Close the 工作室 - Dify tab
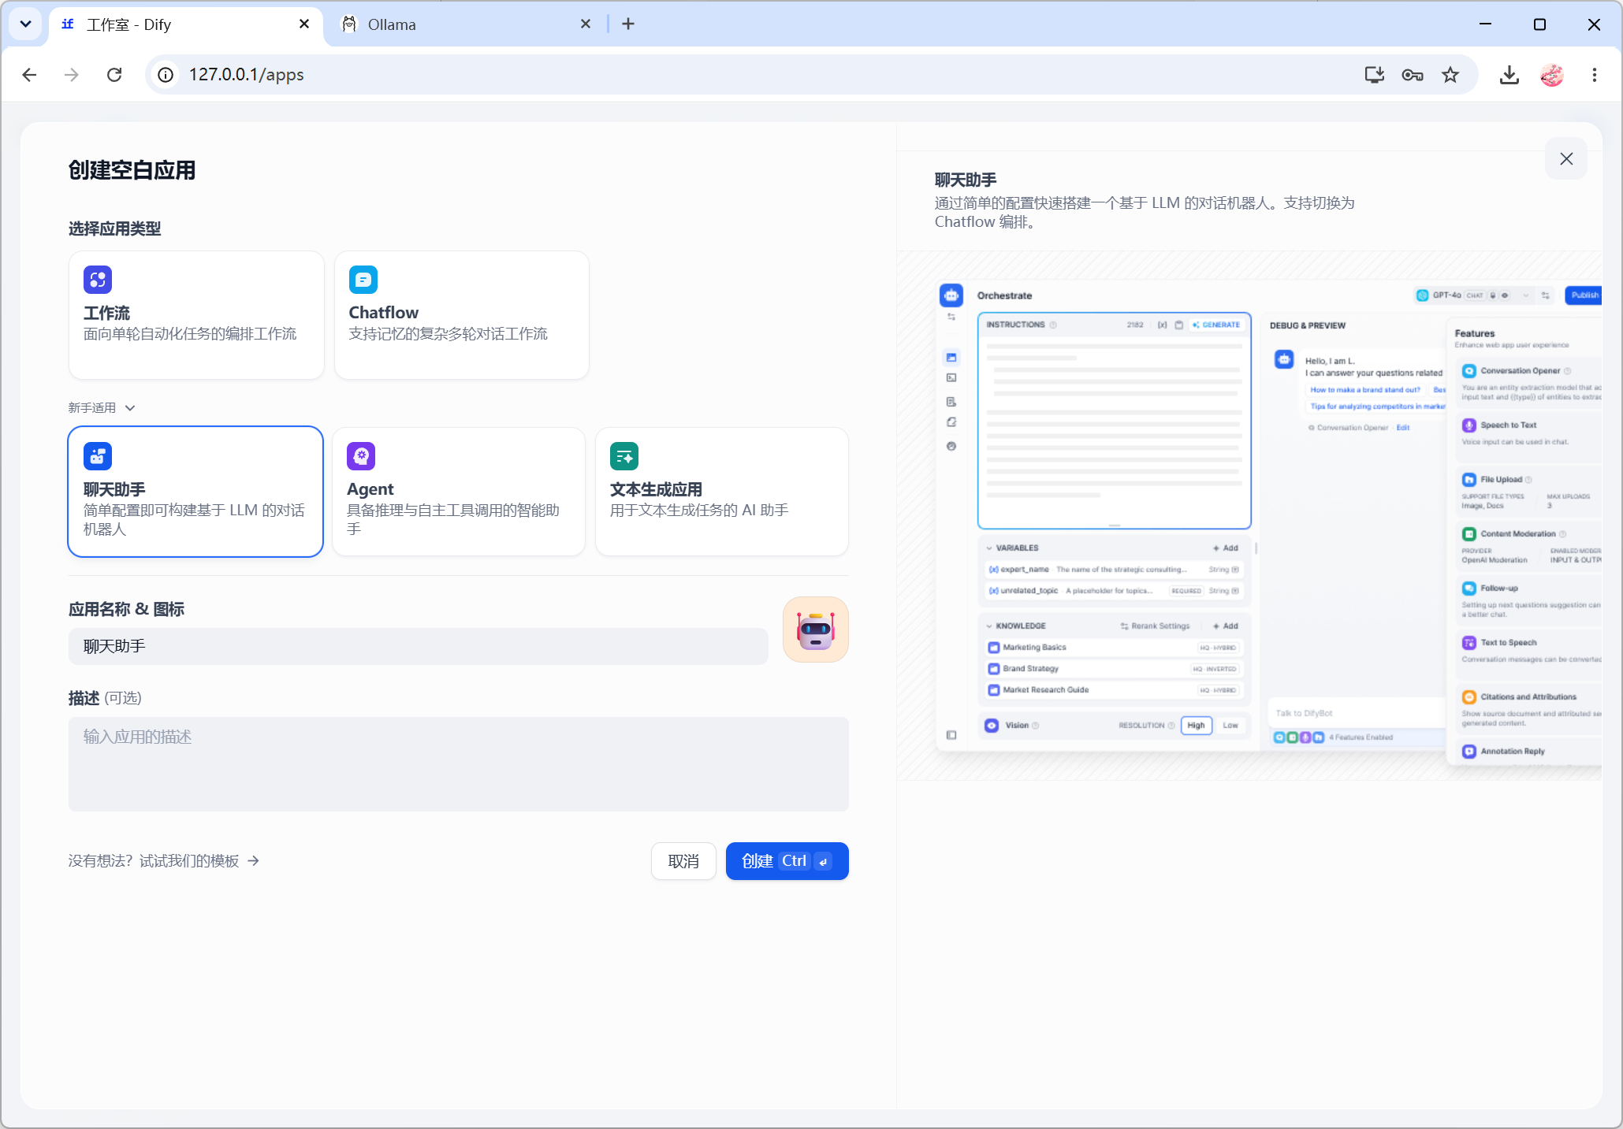 pyautogui.click(x=304, y=24)
